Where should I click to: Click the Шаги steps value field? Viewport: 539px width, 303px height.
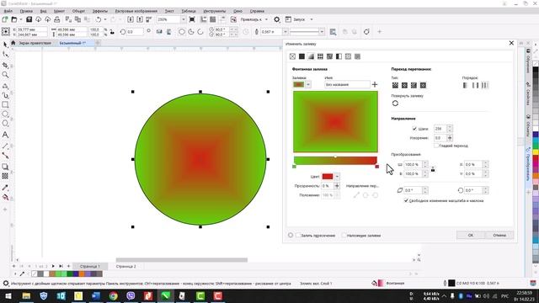coord(440,129)
